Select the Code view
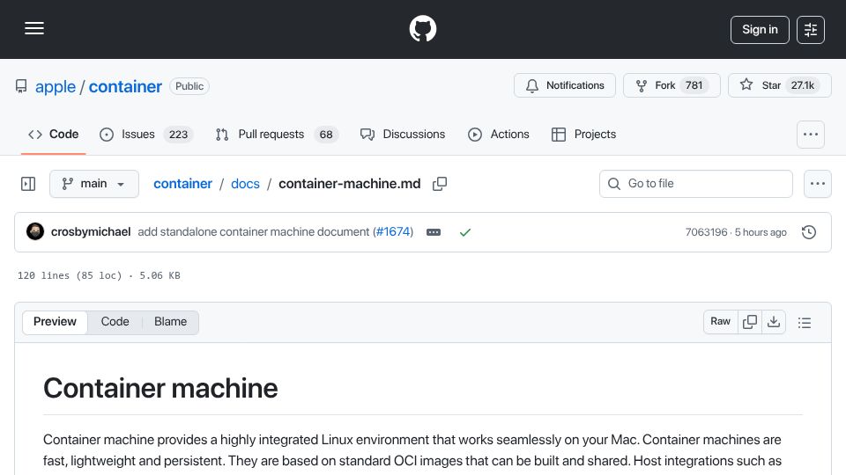The image size is (846, 475). [x=115, y=322]
